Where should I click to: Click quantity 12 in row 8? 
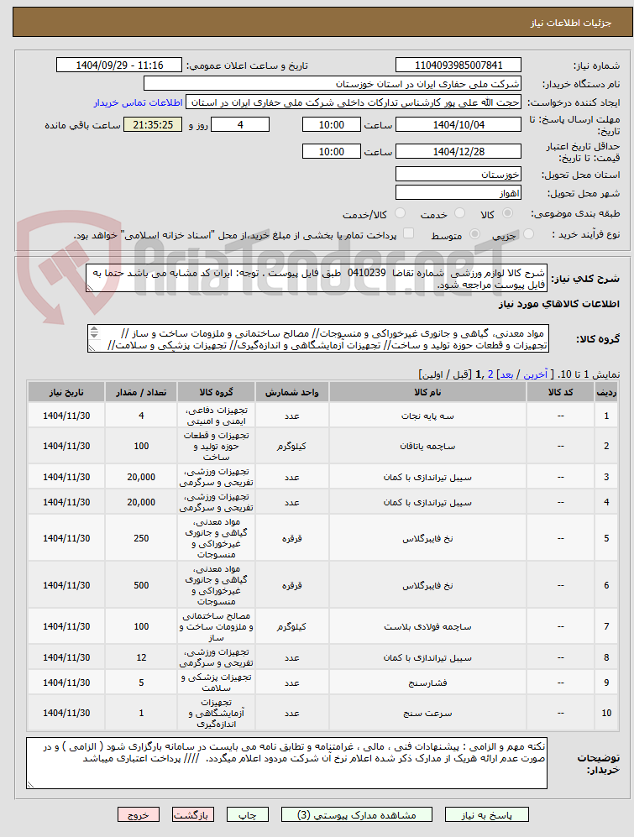[x=141, y=657]
